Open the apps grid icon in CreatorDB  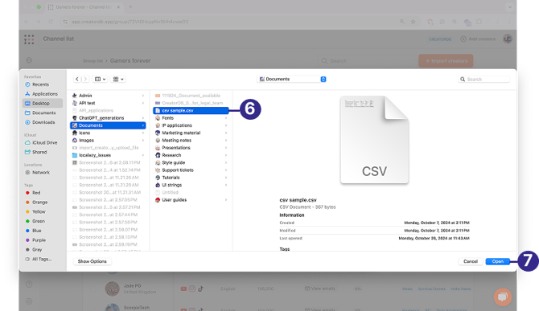click(x=29, y=39)
